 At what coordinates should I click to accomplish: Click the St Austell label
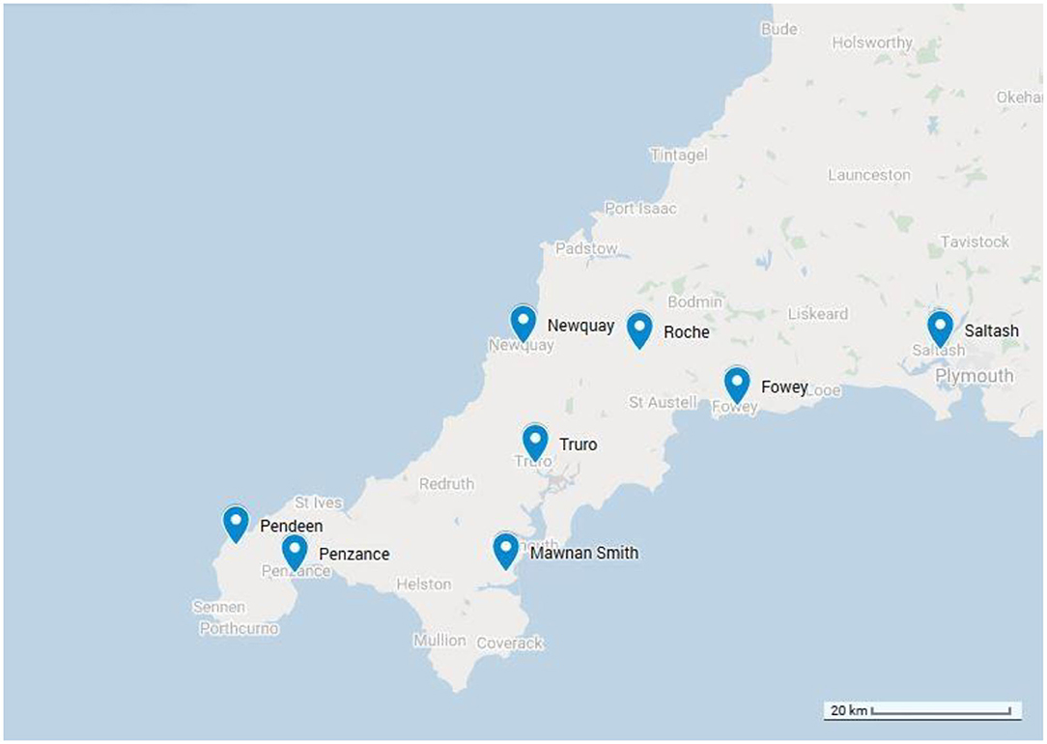[x=663, y=402]
